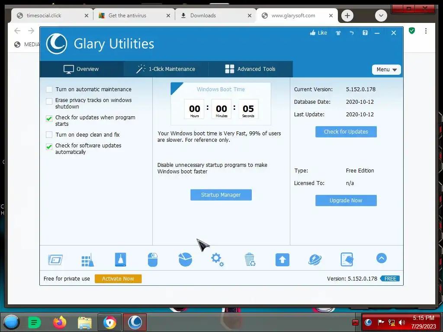
Task: Click the Upgrade Now button
Action: (346, 201)
